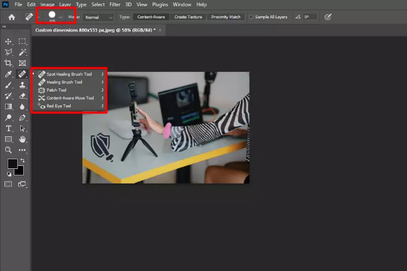
Task: Click the image canvas
Action: tap(166, 128)
